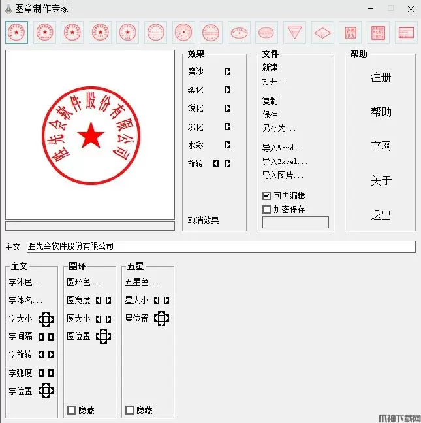This screenshot has width=421, height=423.
Task: Click the 星位置 four-way arrow control
Action: [x=162, y=318]
